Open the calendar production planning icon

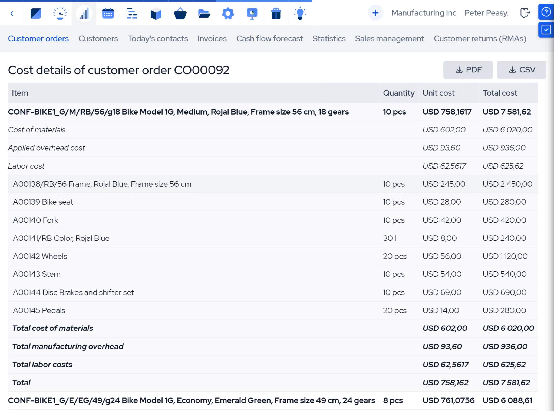tap(108, 13)
